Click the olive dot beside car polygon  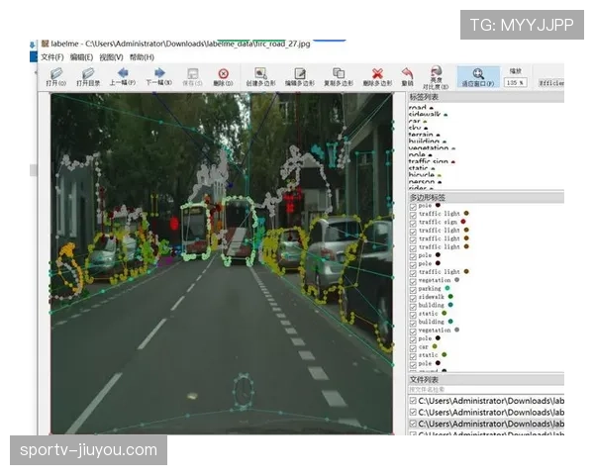tap(435, 346)
